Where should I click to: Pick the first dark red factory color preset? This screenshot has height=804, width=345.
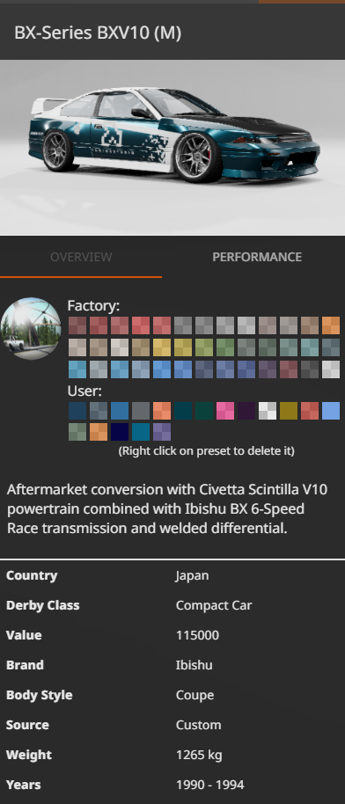77,325
